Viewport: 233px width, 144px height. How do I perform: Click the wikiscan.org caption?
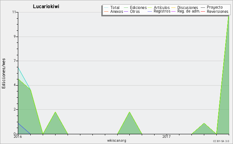116,140
